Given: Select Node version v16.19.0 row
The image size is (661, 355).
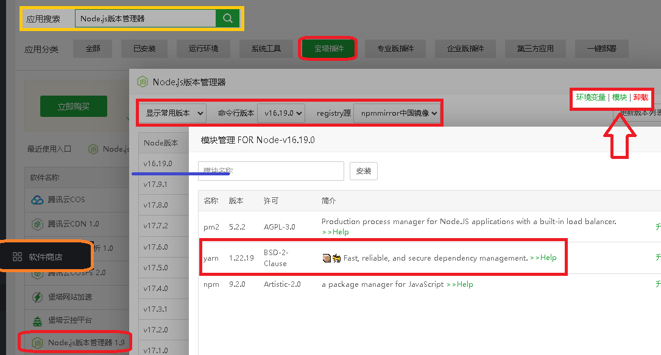Looking at the screenshot, I should coord(164,163).
